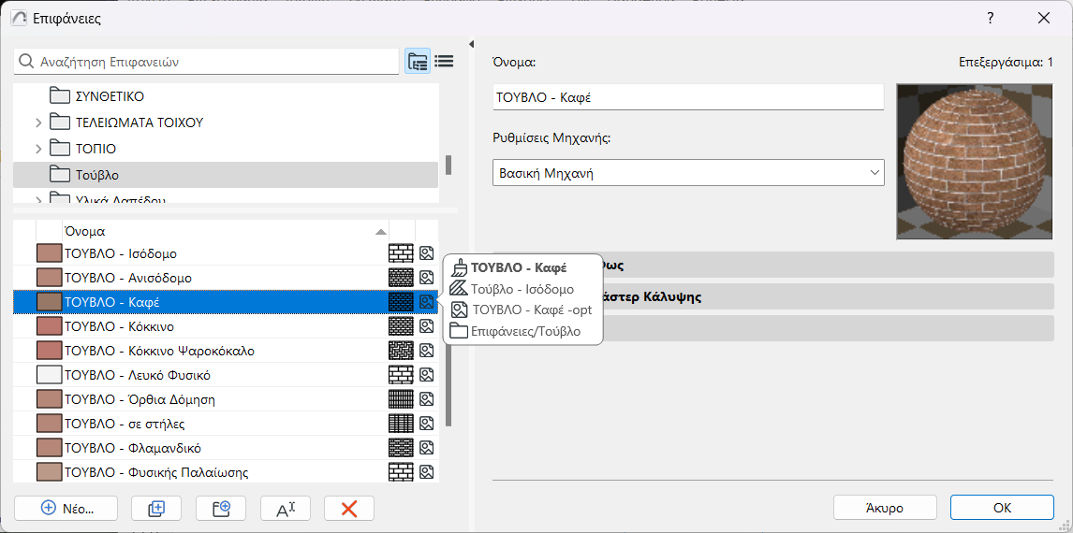Screen dimensions: 1073x533
Task: Click the brick sphere preview thumbnail
Action: [x=975, y=161]
